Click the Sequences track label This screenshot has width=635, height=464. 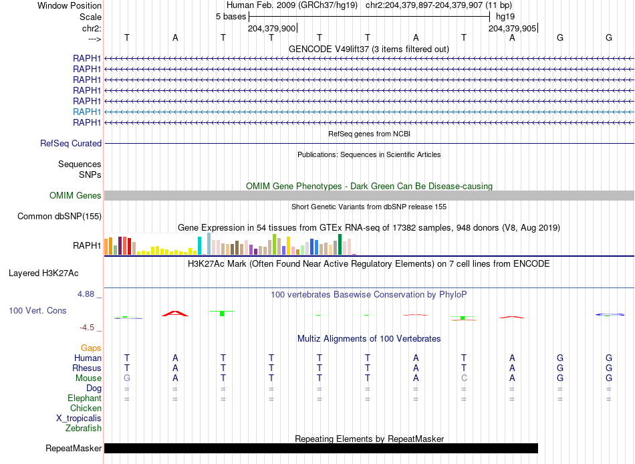click(x=80, y=164)
